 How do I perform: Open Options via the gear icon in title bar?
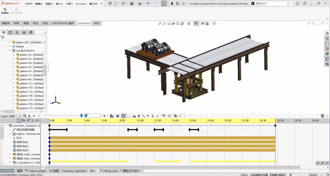click(183, 4)
